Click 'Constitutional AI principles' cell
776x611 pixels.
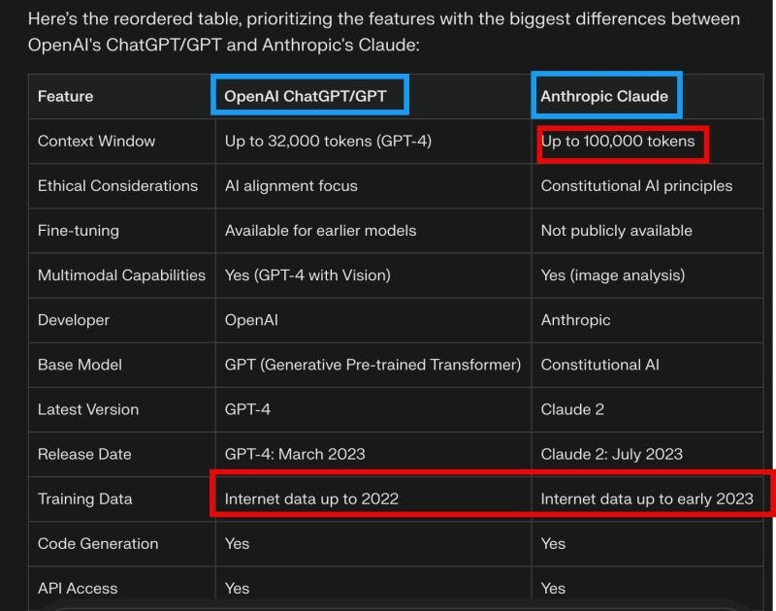pyautogui.click(x=636, y=185)
